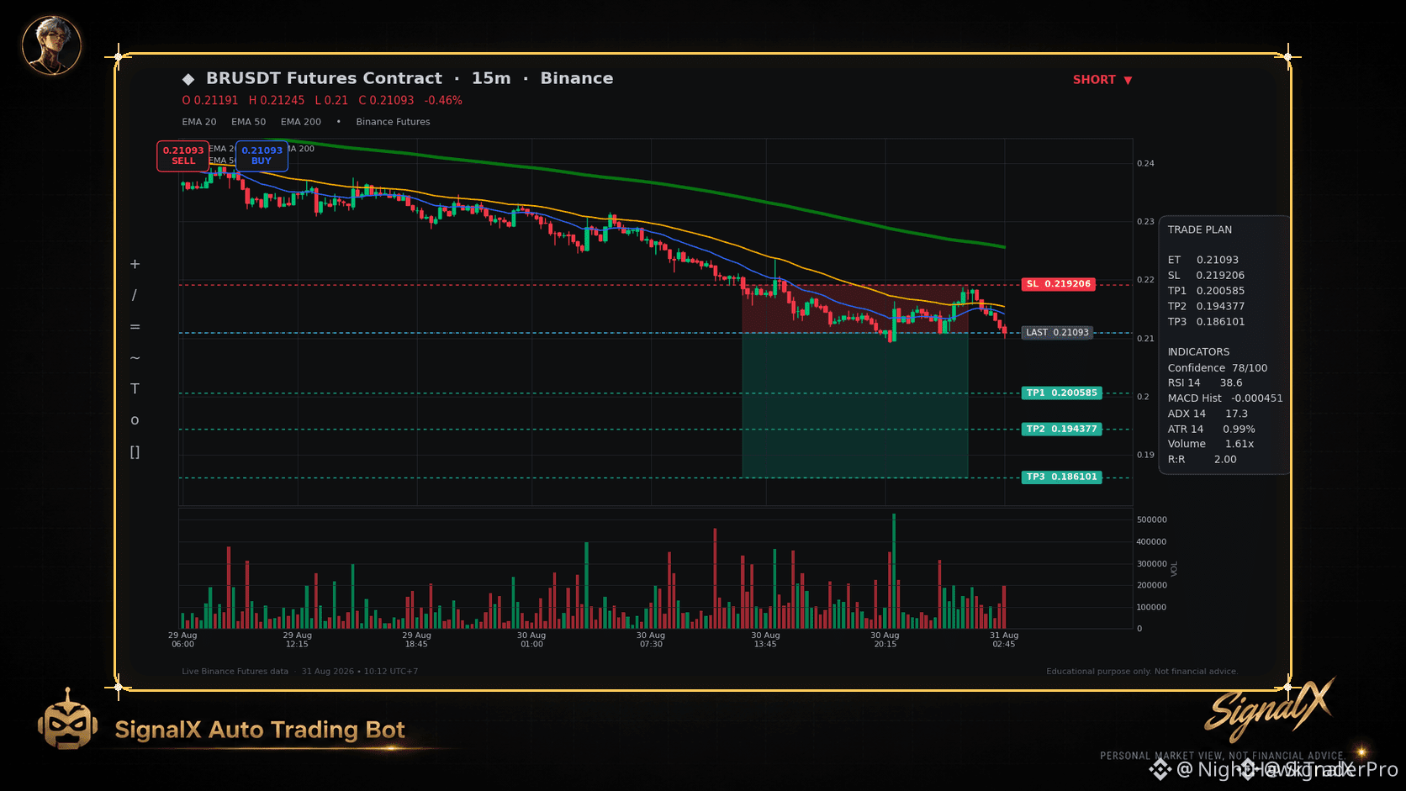Click the open price O 0.21191
Viewport: 1406px width, 791px height.
click(x=210, y=101)
